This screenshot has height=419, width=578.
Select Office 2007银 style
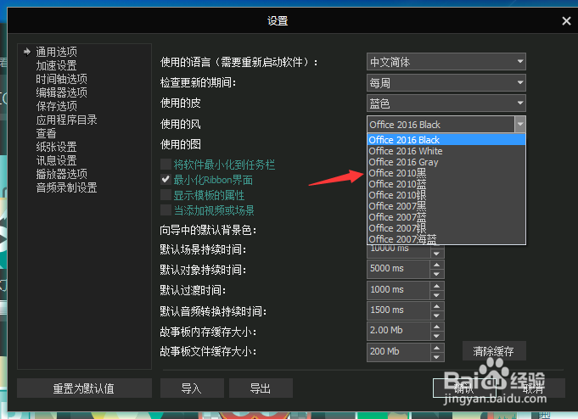446,228
